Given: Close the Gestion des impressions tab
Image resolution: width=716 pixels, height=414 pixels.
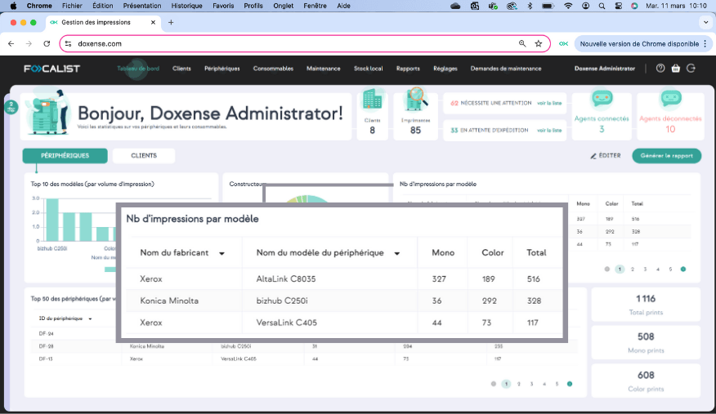Looking at the screenshot, I should click(153, 22).
